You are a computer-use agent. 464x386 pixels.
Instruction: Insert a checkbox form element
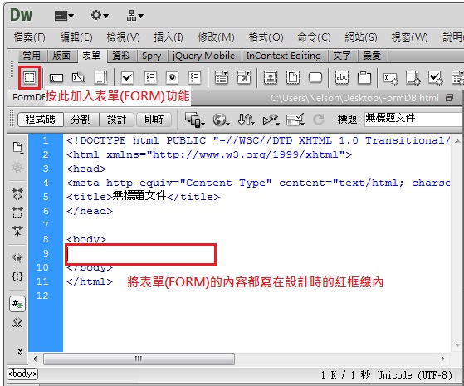(x=127, y=78)
